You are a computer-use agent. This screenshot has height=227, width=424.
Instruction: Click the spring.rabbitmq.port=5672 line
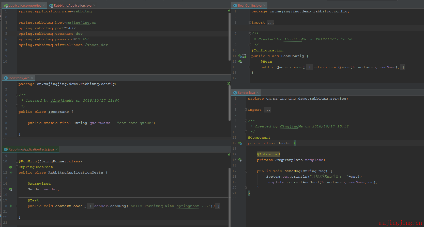tap(47, 28)
